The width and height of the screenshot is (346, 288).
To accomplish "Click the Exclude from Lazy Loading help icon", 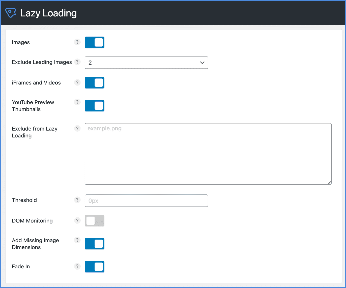I will (x=77, y=128).
